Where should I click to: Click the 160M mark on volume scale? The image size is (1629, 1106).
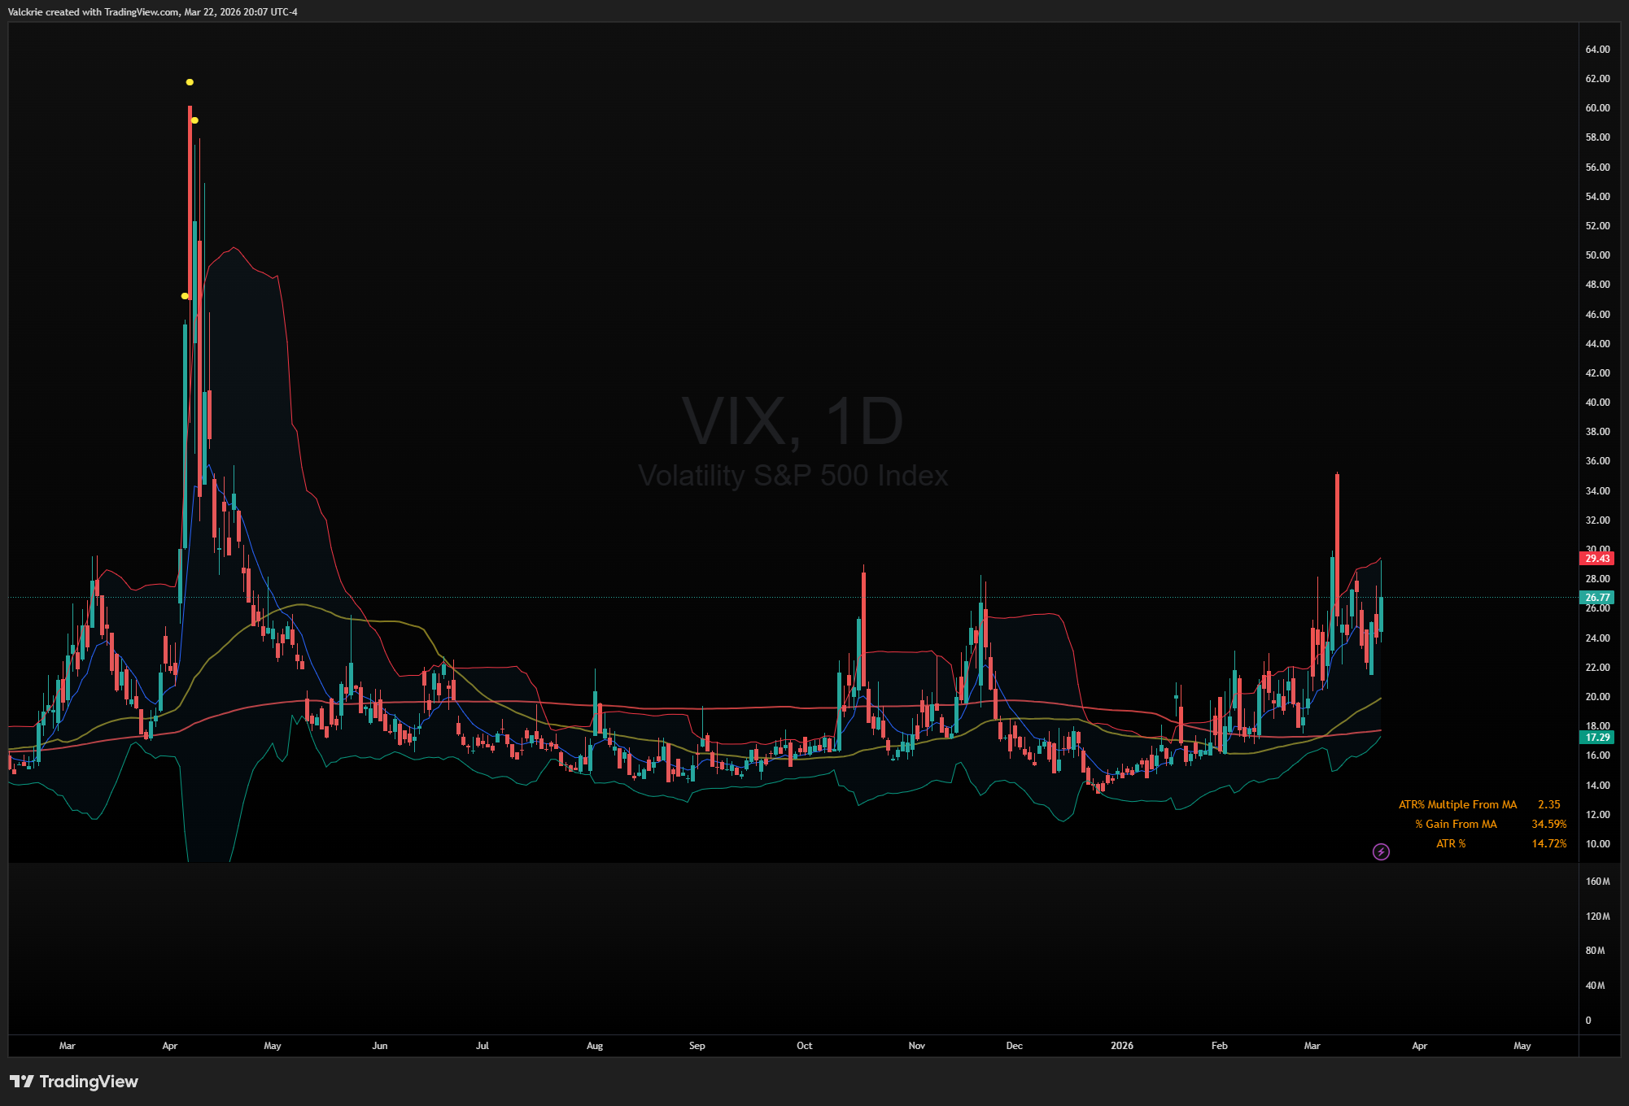[x=1597, y=882]
